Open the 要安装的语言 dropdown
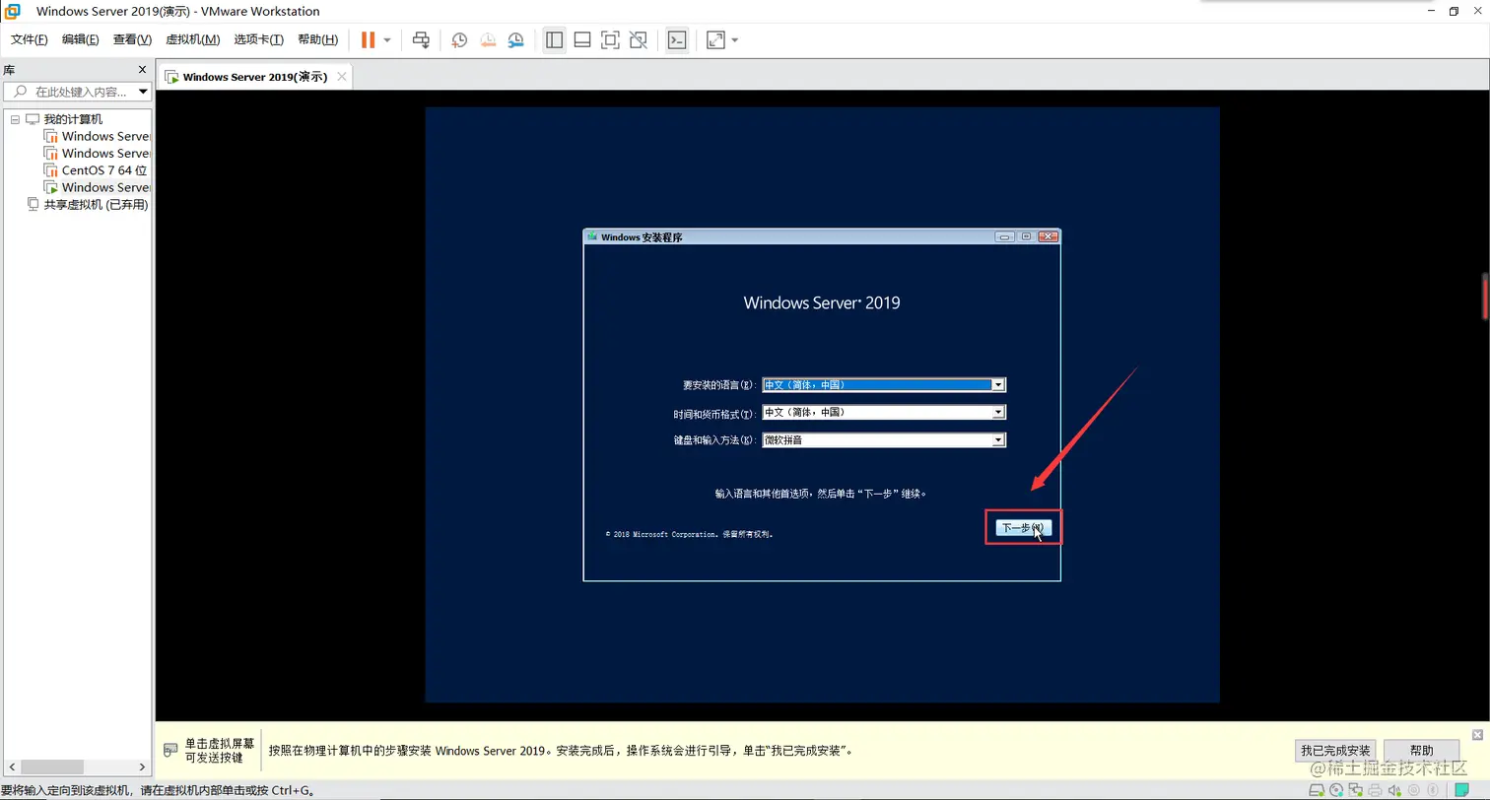The width and height of the screenshot is (1490, 800). (884, 385)
